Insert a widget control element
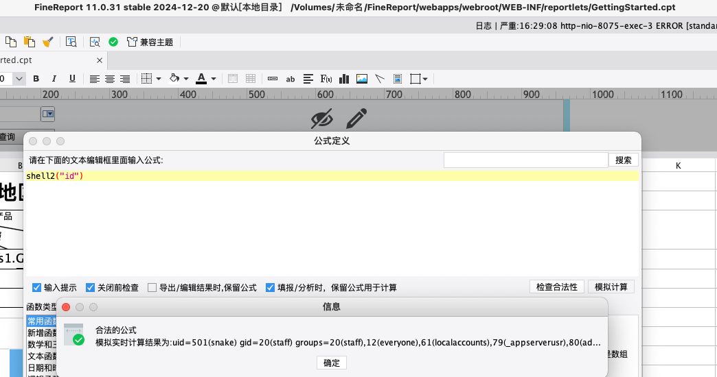717x377 pixels. pyautogui.click(x=273, y=79)
